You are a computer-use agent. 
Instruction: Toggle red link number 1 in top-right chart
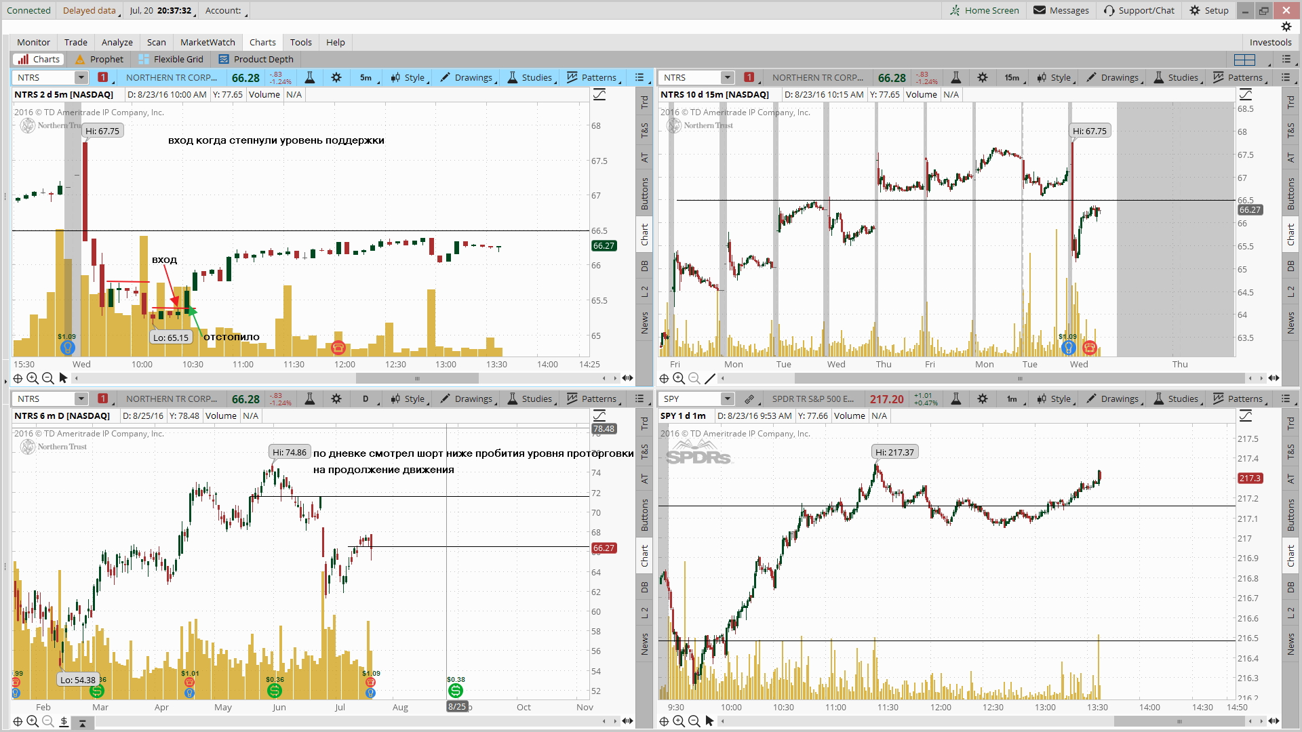pyautogui.click(x=749, y=77)
